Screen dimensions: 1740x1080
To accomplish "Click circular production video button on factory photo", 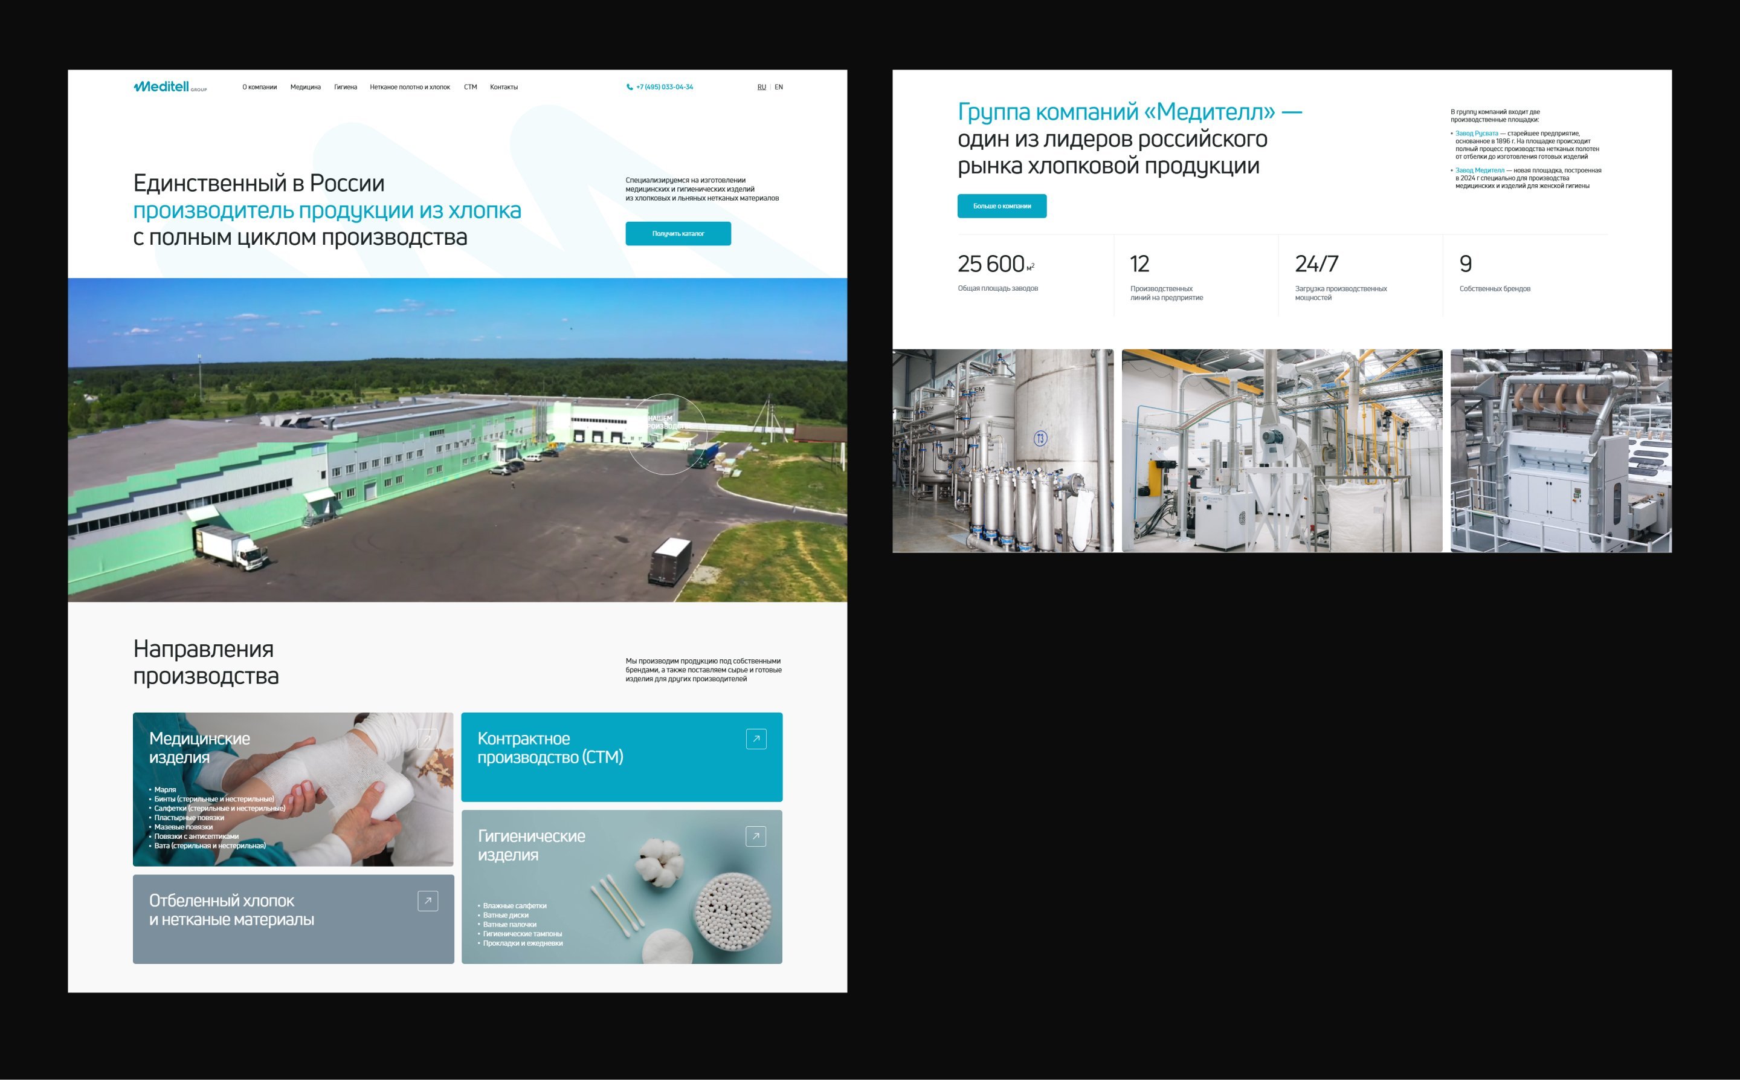I will click(x=667, y=435).
